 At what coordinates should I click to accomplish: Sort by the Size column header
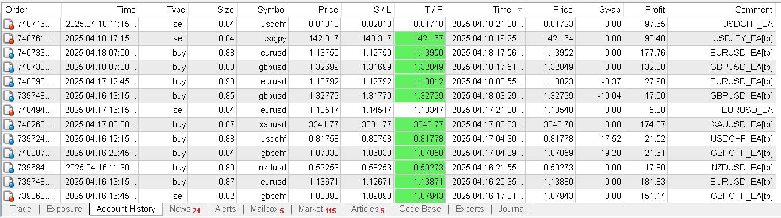[x=213, y=10]
